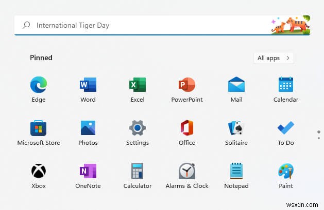Focus the International Tiger Day search field
This screenshot has height=210, width=324.
point(162,25)
